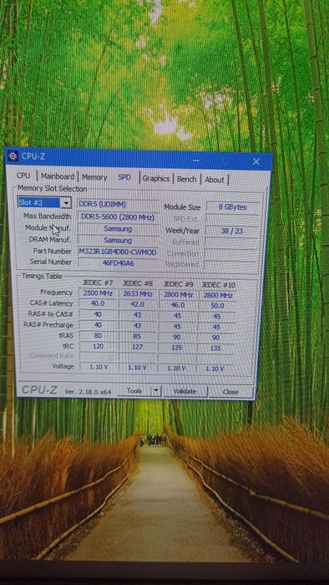Click the DDR5 (UDIMM) memory type field
Screen dimensions: 329x585
118,205
